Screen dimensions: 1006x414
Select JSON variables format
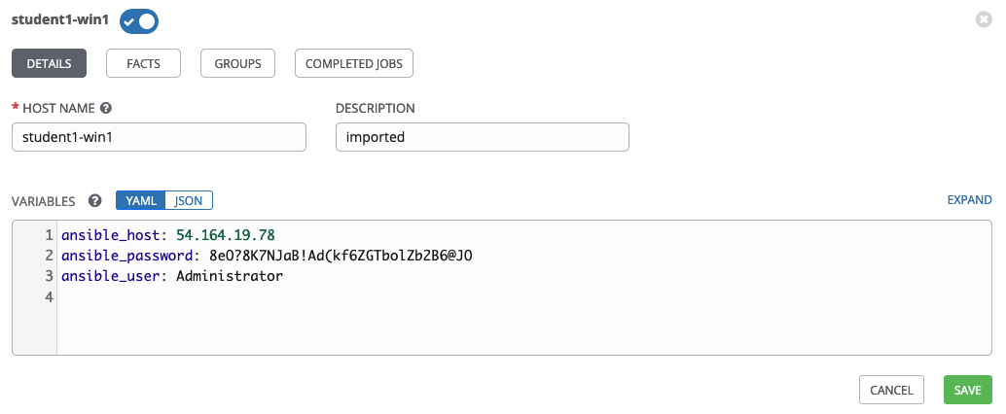click(189, 200)
